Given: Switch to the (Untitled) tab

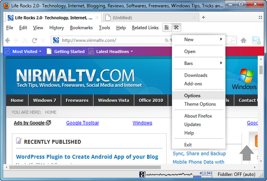Looking at the screenshot, I should [x=151, y=18].
